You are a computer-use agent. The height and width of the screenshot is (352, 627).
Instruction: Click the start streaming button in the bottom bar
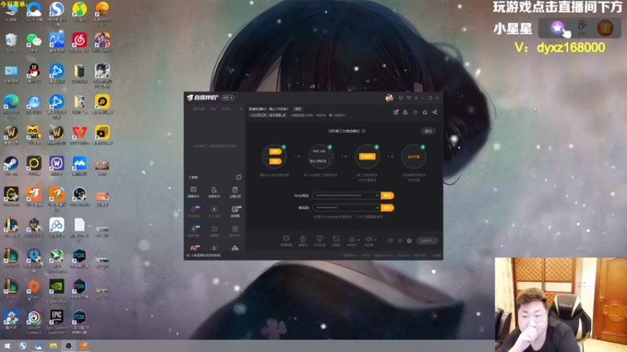pos(427,241)
